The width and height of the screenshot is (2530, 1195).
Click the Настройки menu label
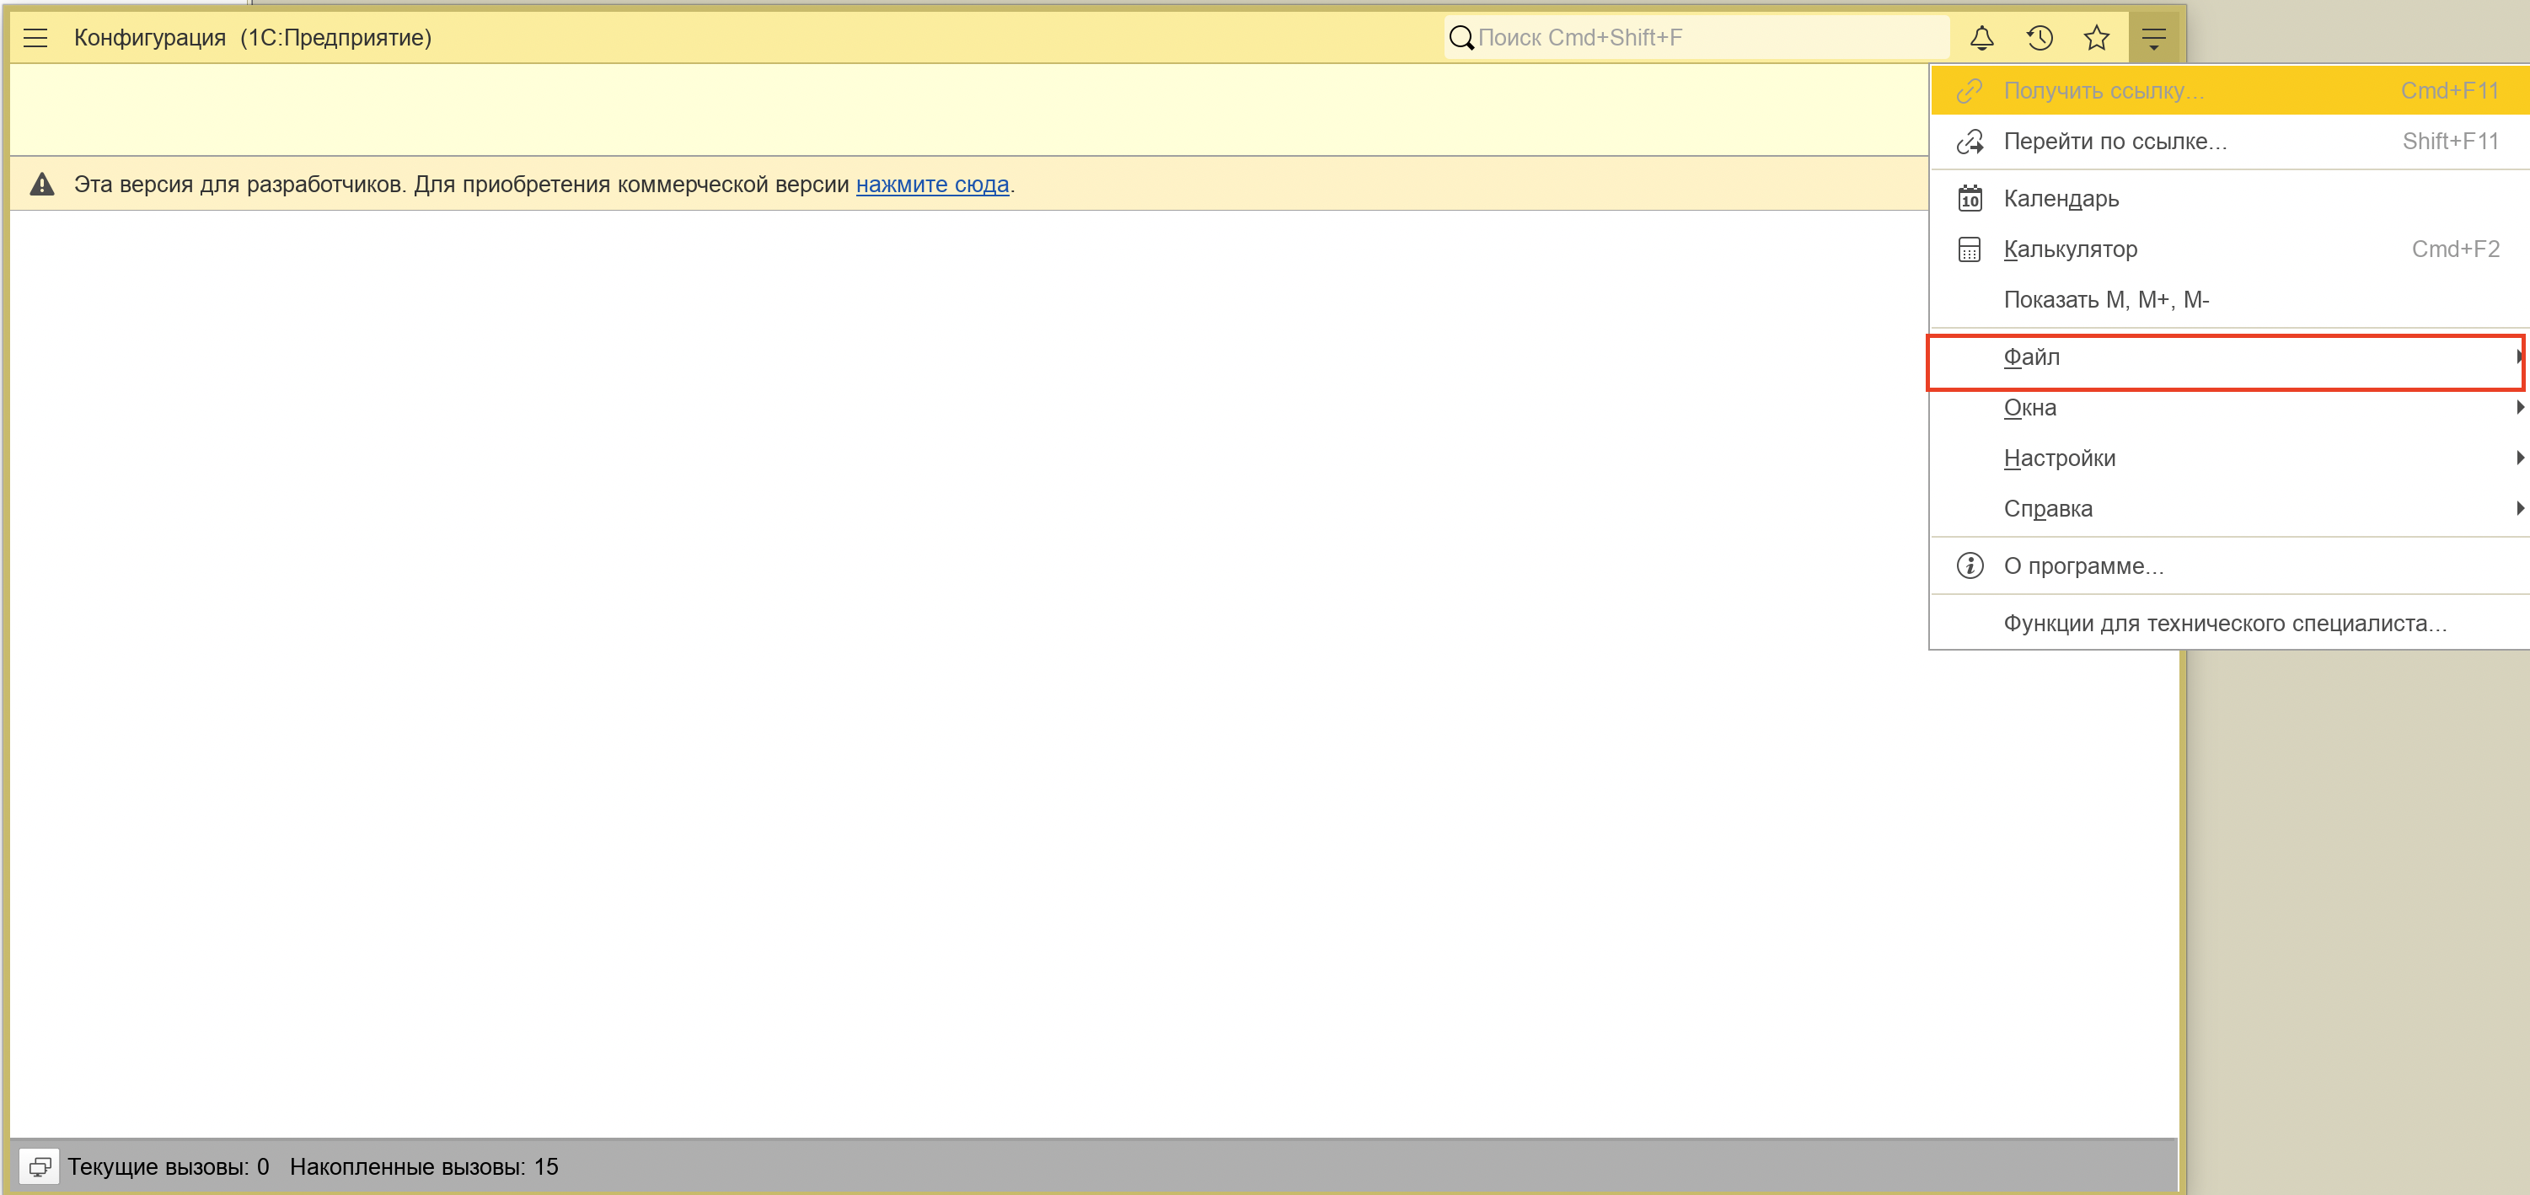click(x=2060, y=458)
